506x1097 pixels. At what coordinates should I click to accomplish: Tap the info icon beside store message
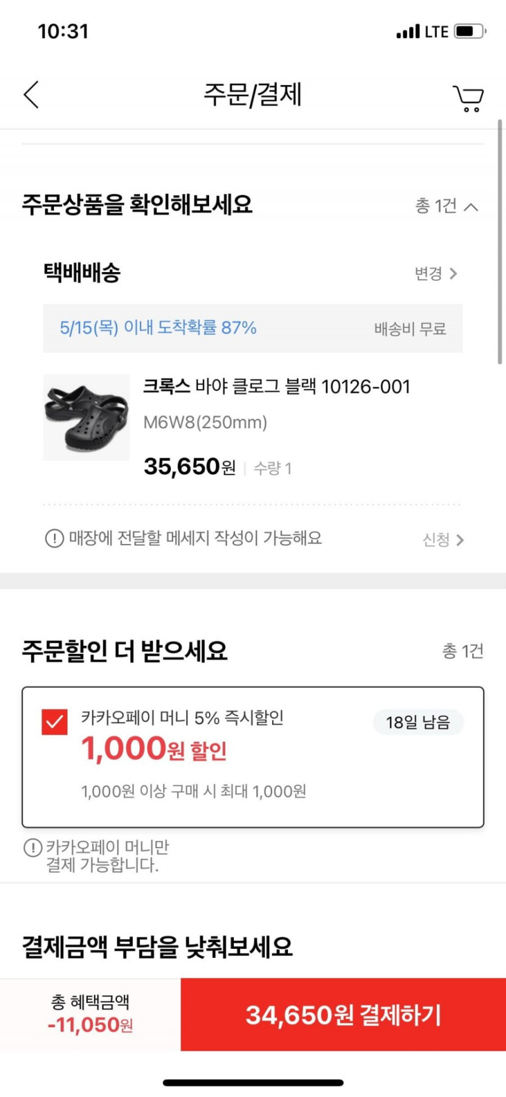tap(55, 538)
